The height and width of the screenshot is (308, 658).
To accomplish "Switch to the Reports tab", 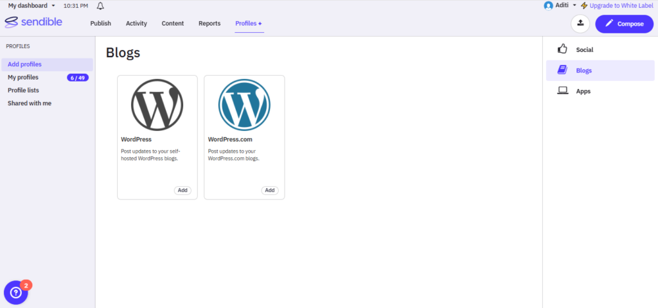I will (209, 24).
